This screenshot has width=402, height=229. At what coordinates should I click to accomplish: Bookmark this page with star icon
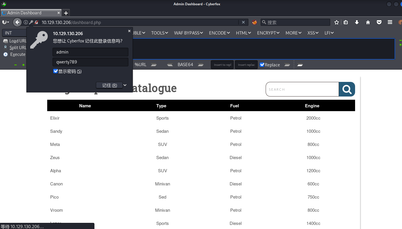point(337,22)
